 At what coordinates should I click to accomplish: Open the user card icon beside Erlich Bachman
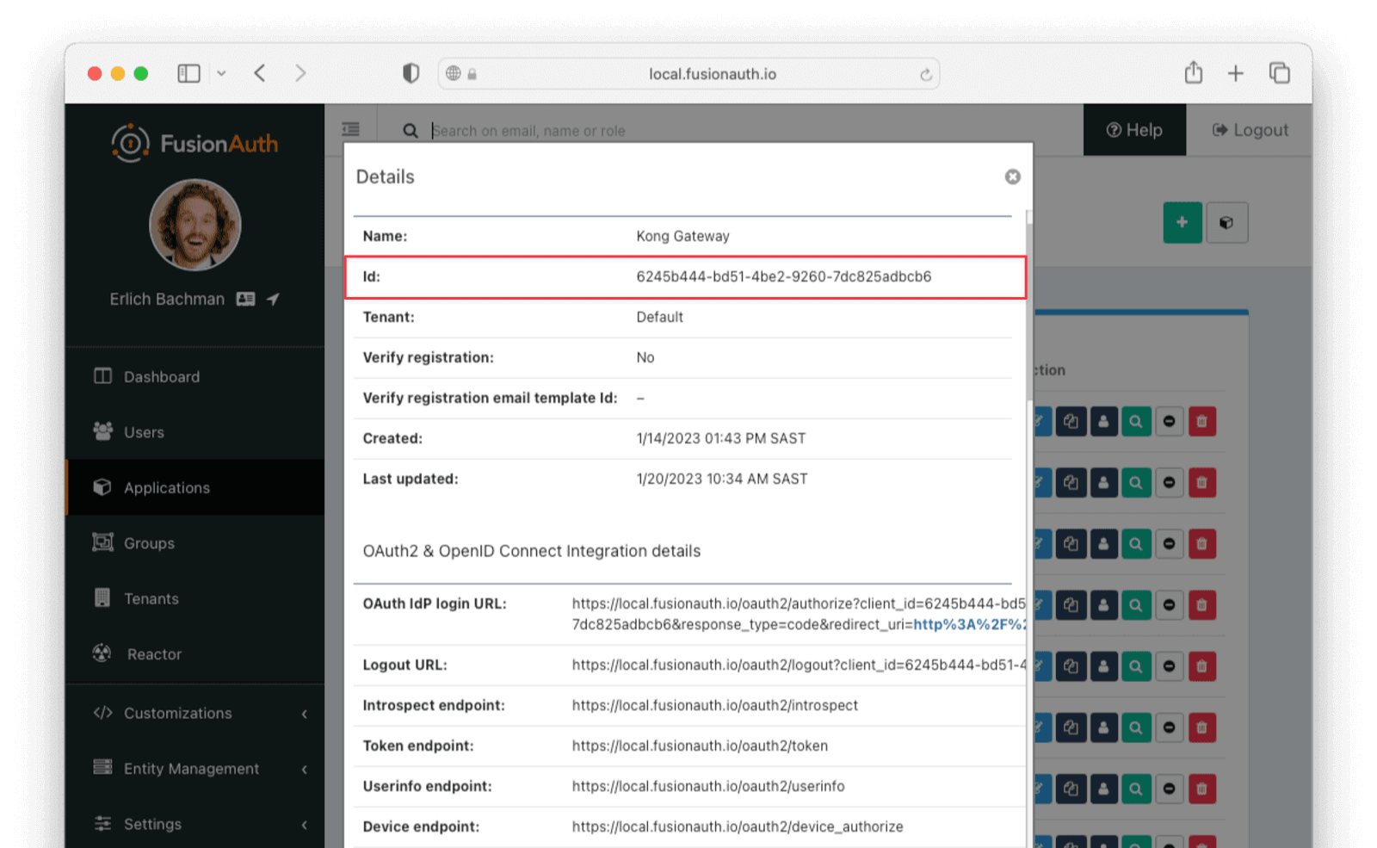[x=245, y=299]
